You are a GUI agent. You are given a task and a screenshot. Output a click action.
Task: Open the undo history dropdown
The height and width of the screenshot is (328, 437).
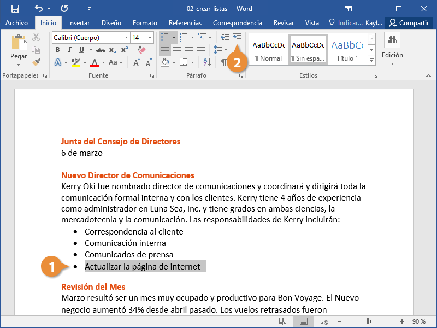[x=49, y=9]
